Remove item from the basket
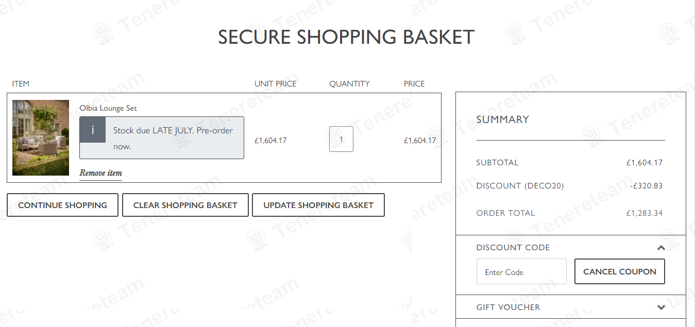Image resolution: width=695 pixels, height=327 pixels. (100, 173)
